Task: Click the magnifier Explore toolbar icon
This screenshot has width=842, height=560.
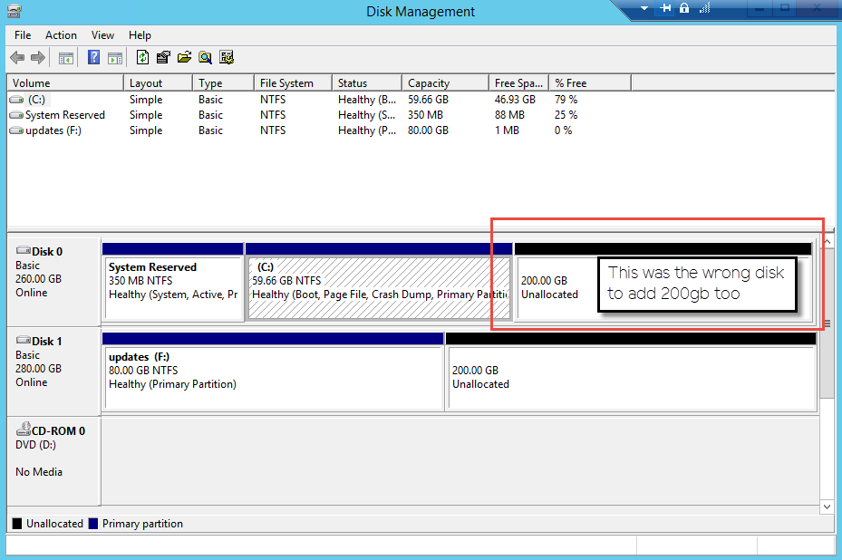Action: click(x=205, y=57)
